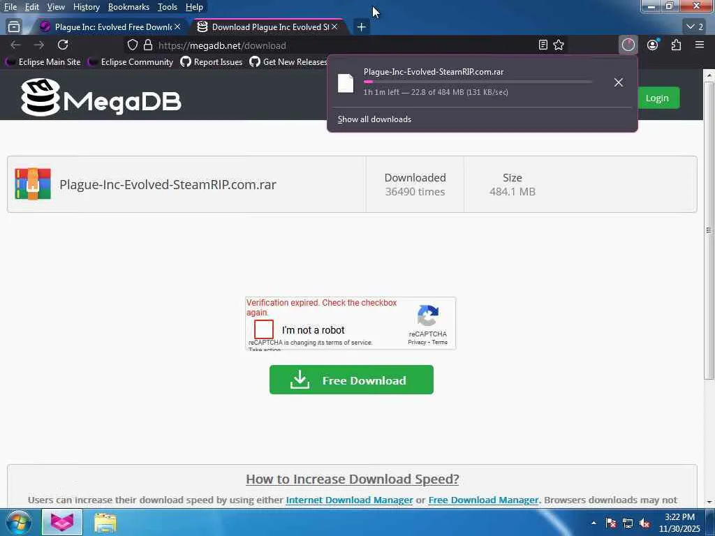This screenshot has width=715, height=536.
Task: Open the Bookmarks menu
Action: click(128, 7)
